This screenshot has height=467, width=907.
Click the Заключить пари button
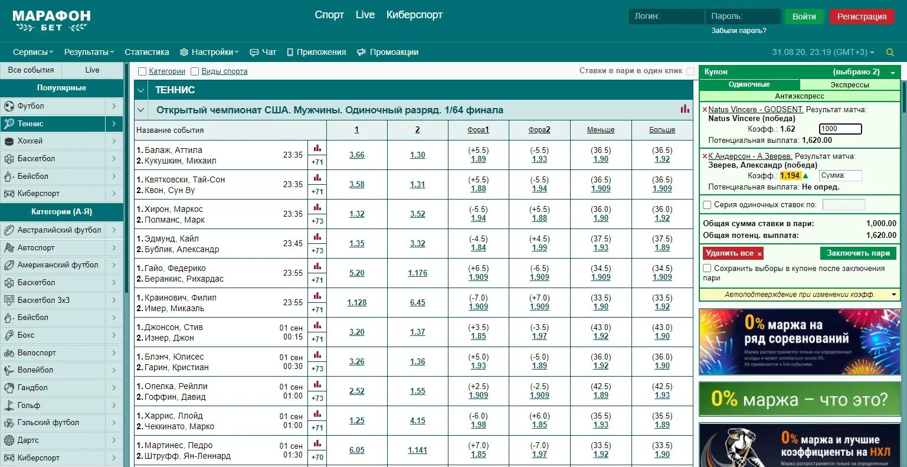858,253
